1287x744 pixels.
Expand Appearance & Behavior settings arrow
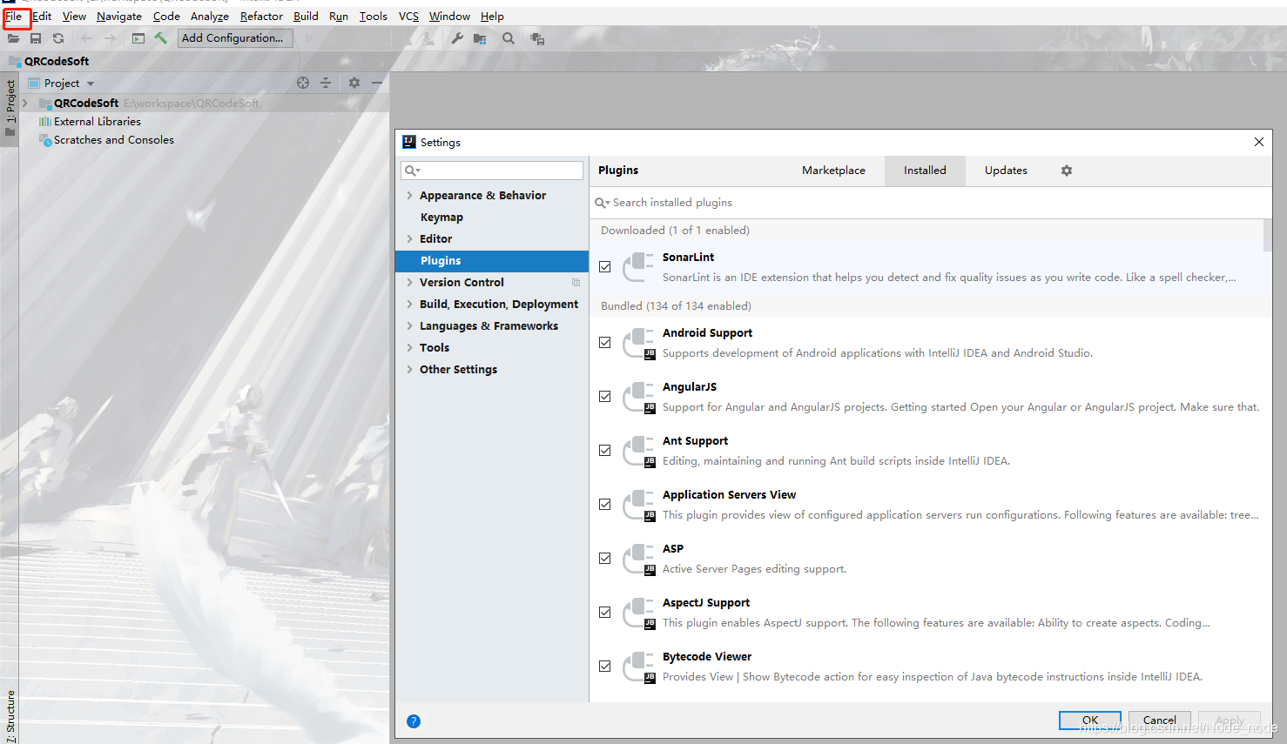(409, 196)
